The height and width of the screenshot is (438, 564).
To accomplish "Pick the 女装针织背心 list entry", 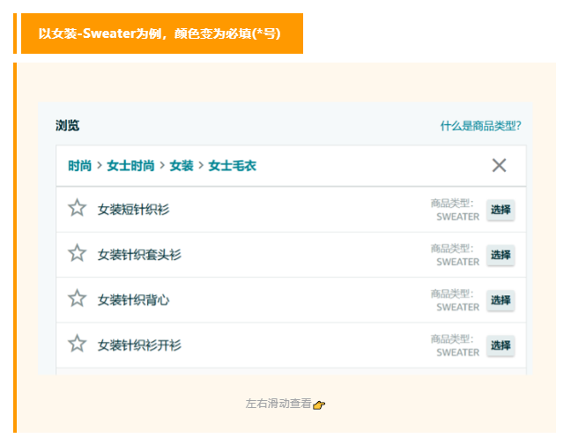I will (x=133, y=301).
